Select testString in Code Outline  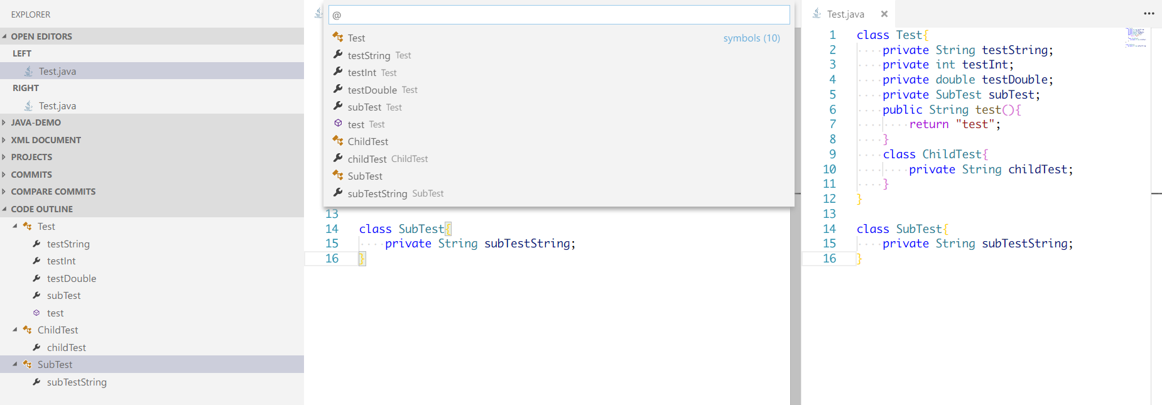pyautogui.click(x=152, y=244)
